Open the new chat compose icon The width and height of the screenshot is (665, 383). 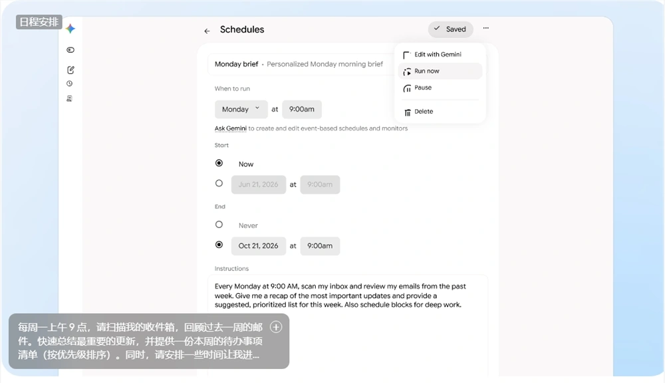click(70, 70)
